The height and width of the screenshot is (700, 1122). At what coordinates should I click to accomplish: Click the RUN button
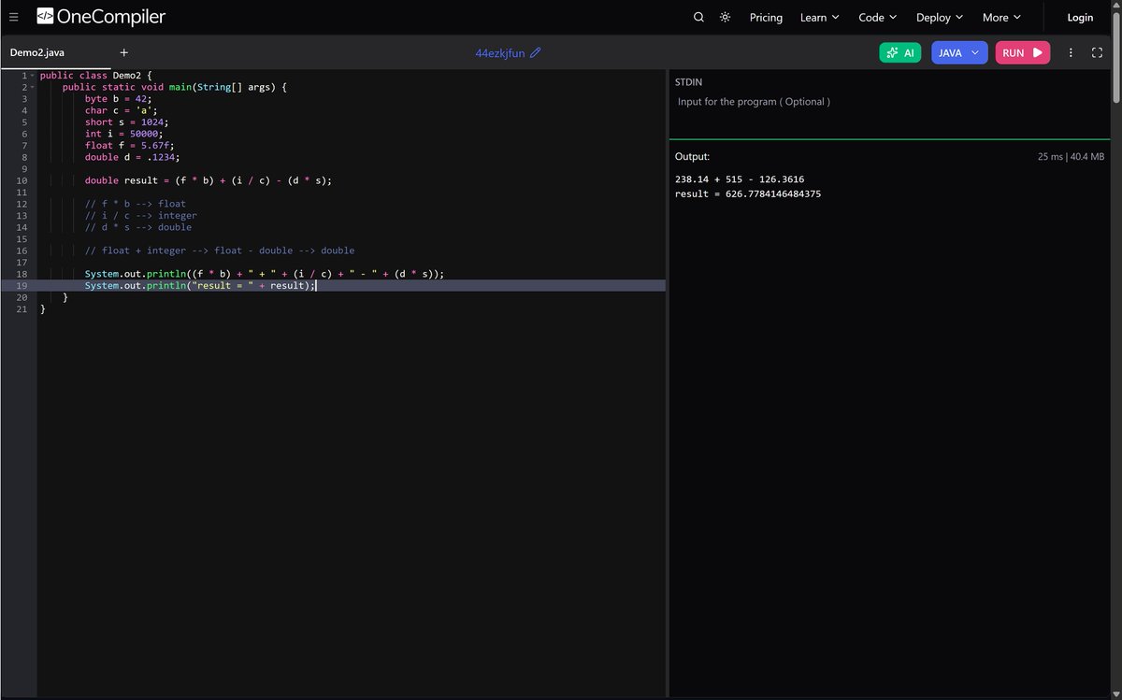tap(1022, 52)
